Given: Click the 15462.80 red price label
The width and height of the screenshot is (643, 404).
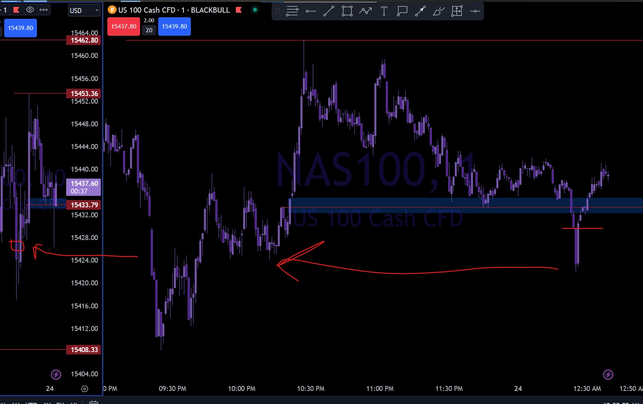Looking at the screenshot, I should [x=84, y=40].
